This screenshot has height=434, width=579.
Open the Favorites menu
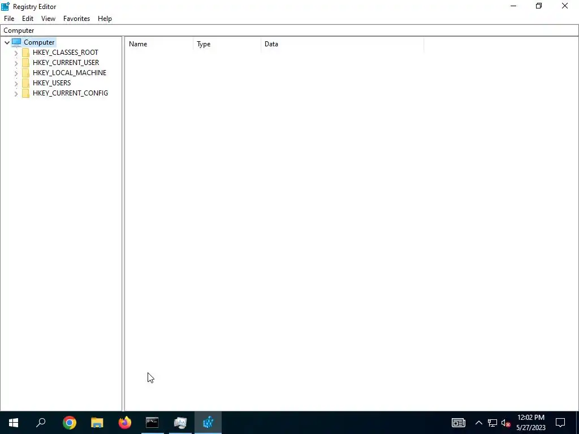(76, 19)
